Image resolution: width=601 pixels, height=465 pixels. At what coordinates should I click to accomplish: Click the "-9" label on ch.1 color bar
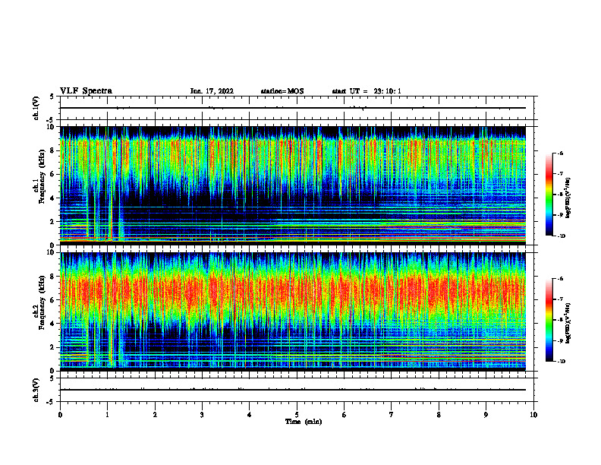[x=560, y=215]
